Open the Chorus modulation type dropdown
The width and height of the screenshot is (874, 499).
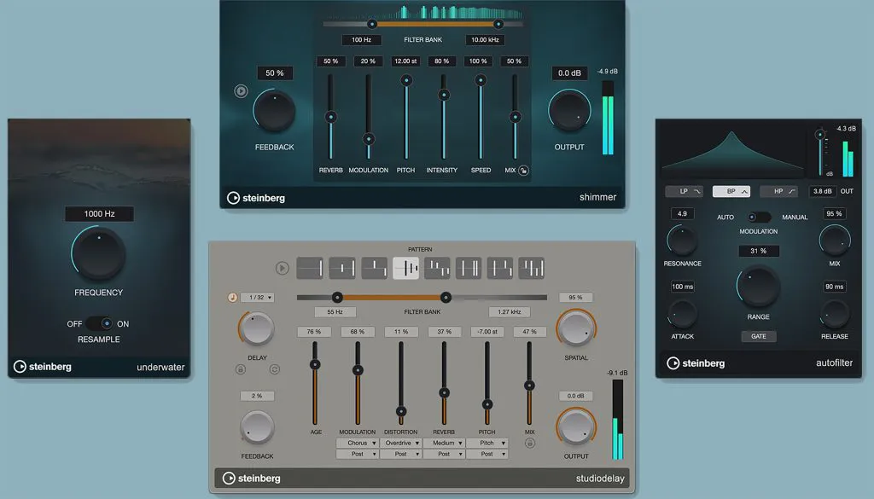pos(358,444)
